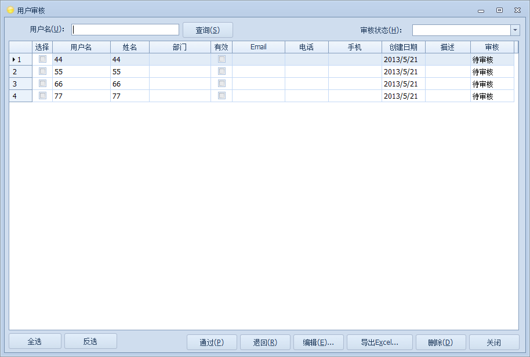
Task: Toggle the 有效 checkbox in row 55
Action: [222, 71]
